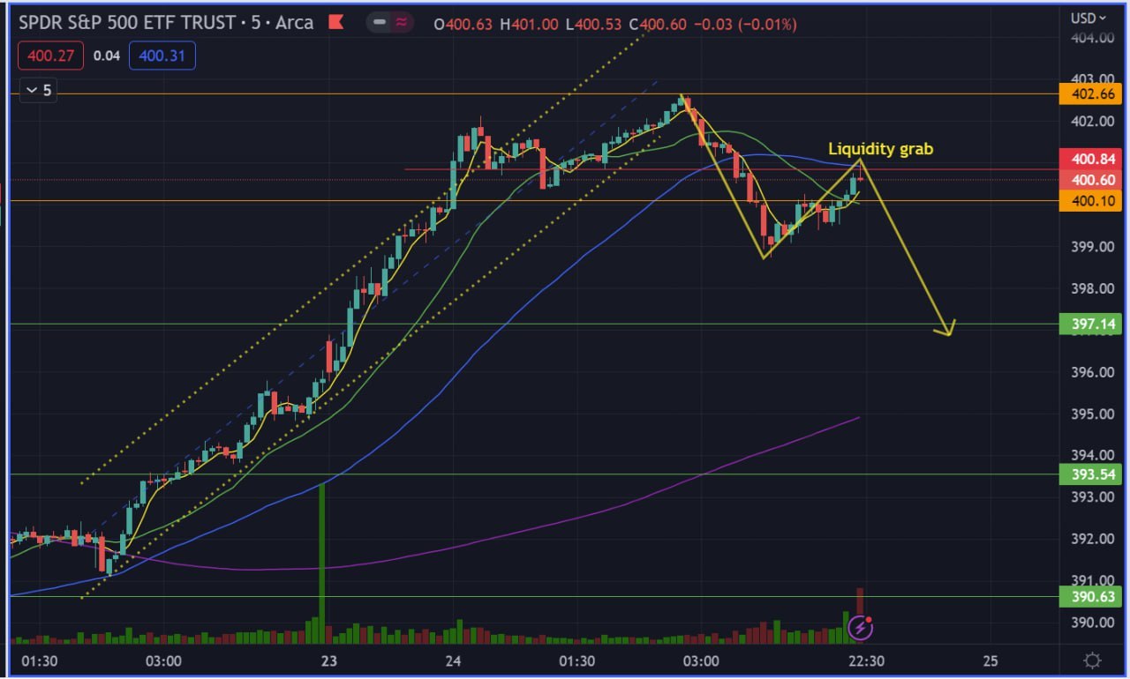This screenshot has width=1130, height=679.
Task: Click the close value C400.60
Action: tap(657, 25)
